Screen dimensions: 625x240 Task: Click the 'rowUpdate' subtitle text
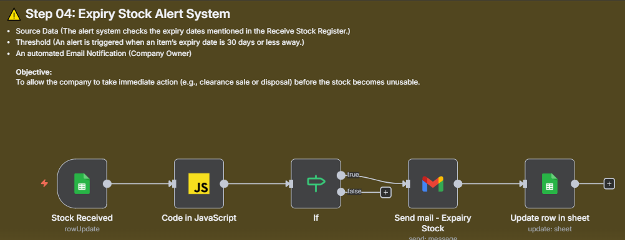[82, 229]
